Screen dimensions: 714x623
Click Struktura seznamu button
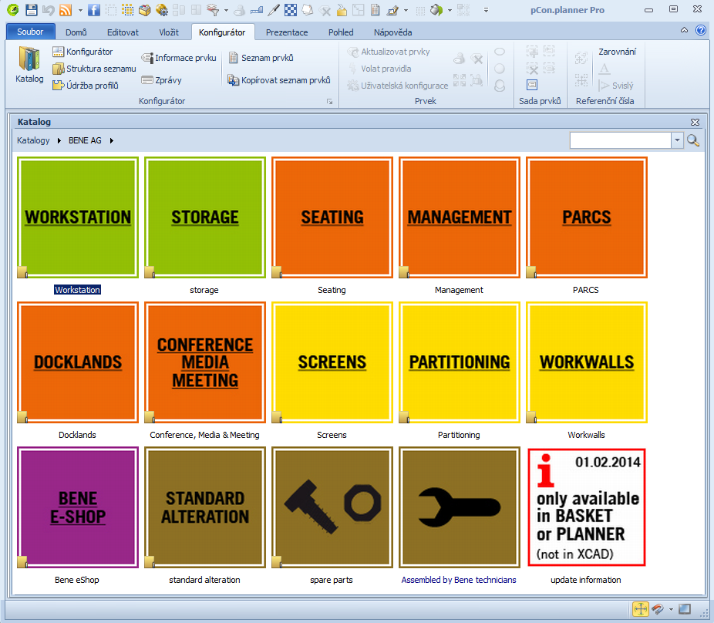[94, 69]
